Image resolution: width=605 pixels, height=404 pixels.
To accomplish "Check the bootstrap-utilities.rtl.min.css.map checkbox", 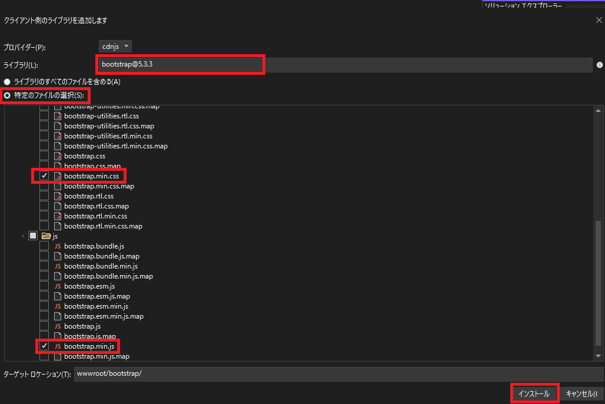I will 44,146.
